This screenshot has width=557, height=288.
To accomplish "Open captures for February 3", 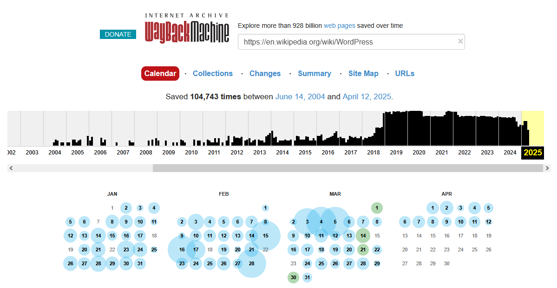I will click(196, 222).
